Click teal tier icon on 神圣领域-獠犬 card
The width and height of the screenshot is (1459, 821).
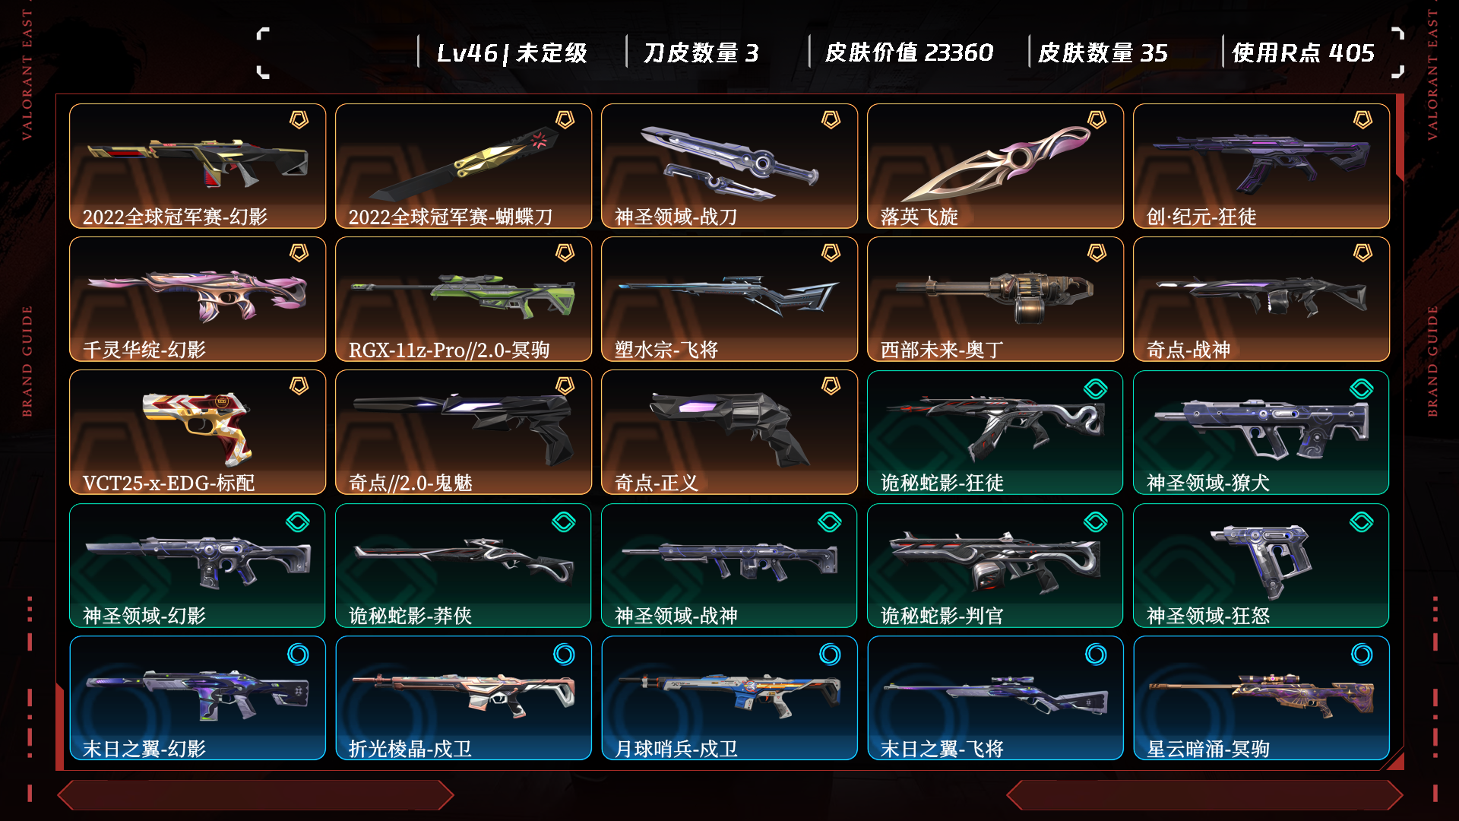pos(1362,389)
